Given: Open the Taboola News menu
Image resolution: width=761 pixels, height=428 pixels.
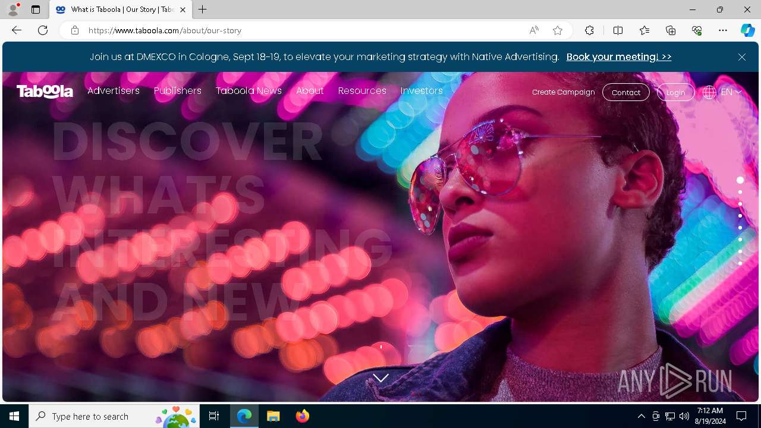Looking at the screenshot, I should pyautogui.click(x=249, y=91).
